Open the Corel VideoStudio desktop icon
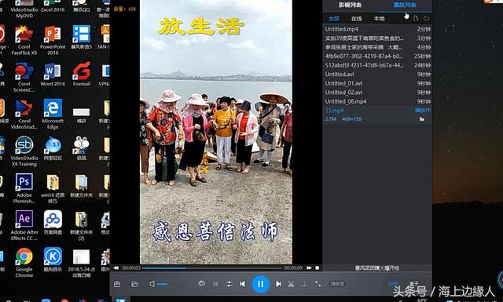 [x=24, y=115]
